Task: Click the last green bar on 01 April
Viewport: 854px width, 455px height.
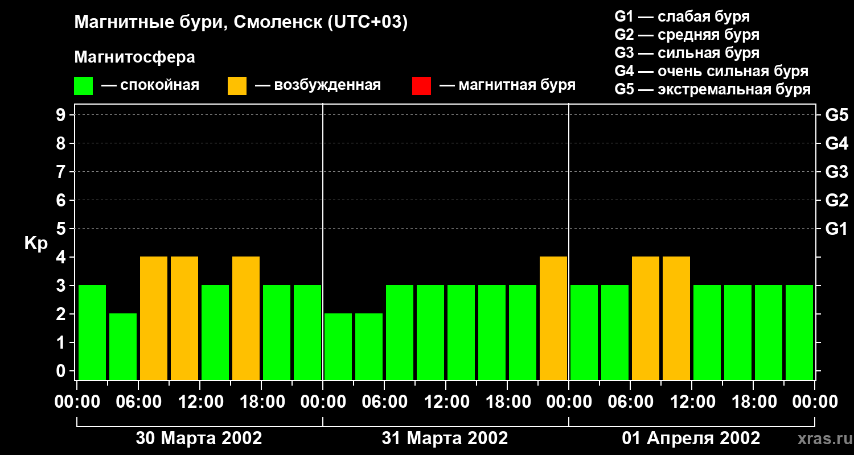Action: (x=799, y=332)
